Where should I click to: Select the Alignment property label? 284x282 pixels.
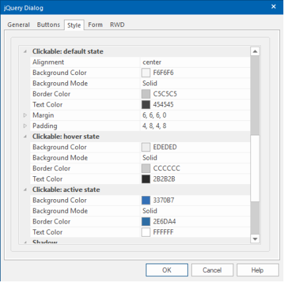click(48, 62)
